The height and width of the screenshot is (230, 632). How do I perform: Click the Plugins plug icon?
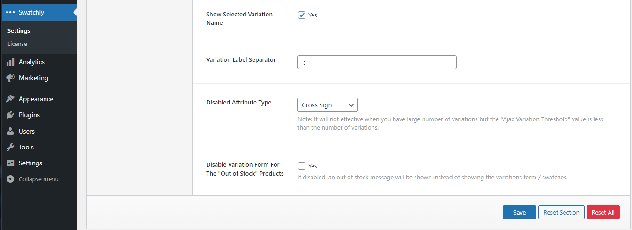pos(10,115)
